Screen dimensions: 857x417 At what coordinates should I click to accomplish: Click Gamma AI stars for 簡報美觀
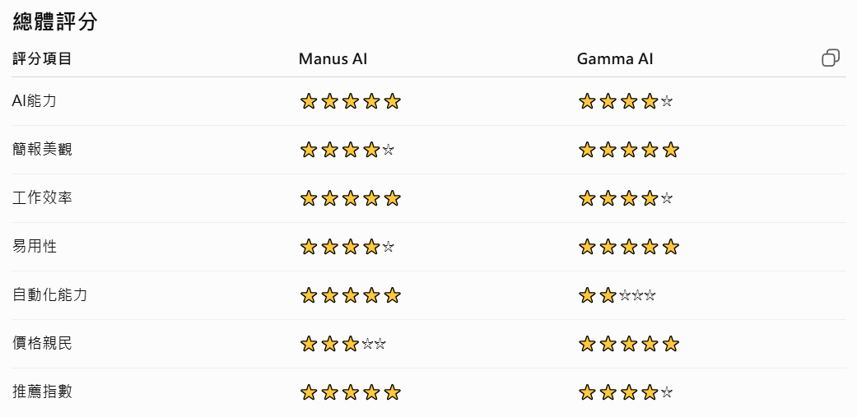628,150
